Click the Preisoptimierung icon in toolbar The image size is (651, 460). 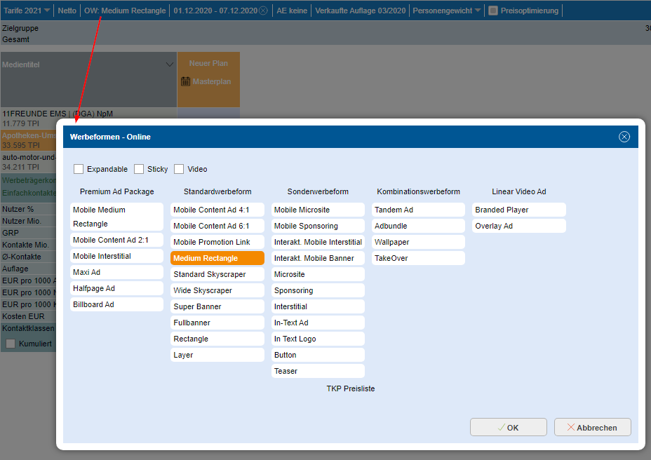pos(492,11)
